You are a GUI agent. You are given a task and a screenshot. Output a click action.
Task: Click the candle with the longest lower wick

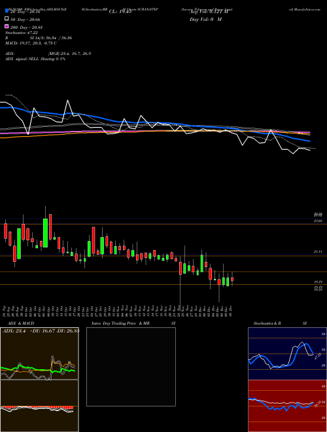[181, 268]
